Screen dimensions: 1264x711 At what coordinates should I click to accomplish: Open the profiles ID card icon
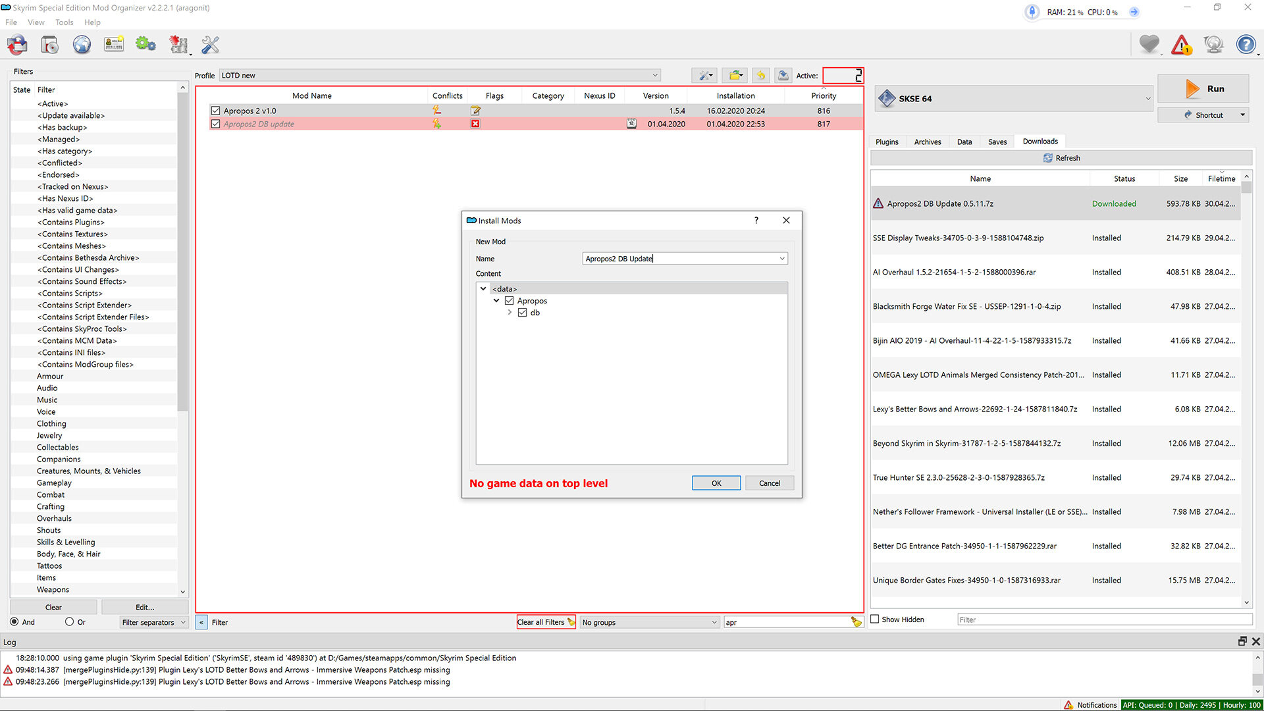(x=114, y=45)
